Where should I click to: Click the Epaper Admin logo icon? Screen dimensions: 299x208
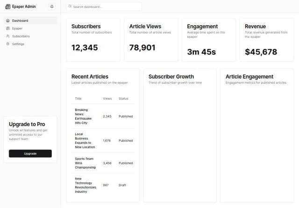(x=8, y=7)
